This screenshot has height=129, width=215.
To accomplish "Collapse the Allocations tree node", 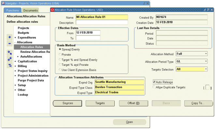I will pyautogui.click(x=15, y=42).
